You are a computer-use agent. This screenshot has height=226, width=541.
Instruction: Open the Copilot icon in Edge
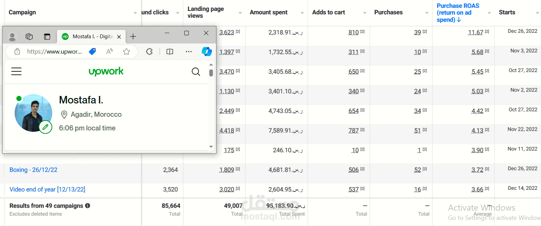tap(207, 52)
